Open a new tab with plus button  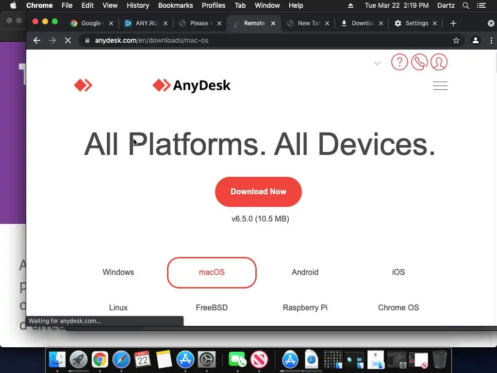453,23
